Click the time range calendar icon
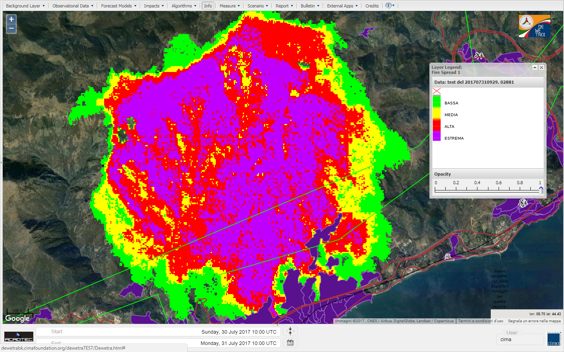Screen dimensions: 564x352 click(290, 343)
